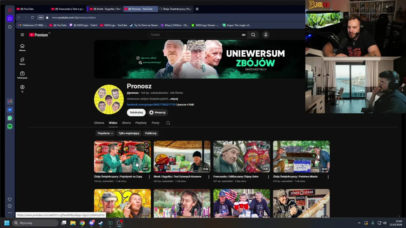Viewport: 406px width, 228px height.
Task: Open options menu for Odkluczamy Chipsy Ostre video
Action: 268,177
